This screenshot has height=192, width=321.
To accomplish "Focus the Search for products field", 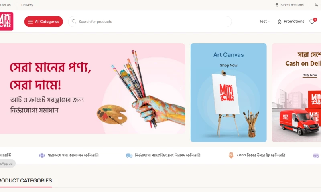I will point(150,22).
